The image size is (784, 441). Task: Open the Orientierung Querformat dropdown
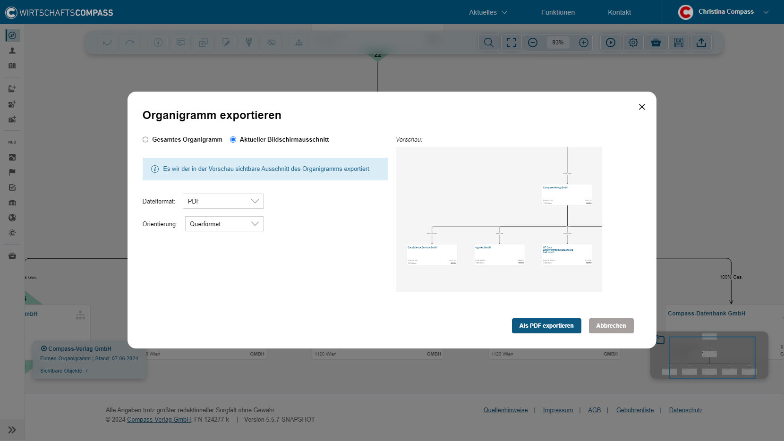pos(224,224)
